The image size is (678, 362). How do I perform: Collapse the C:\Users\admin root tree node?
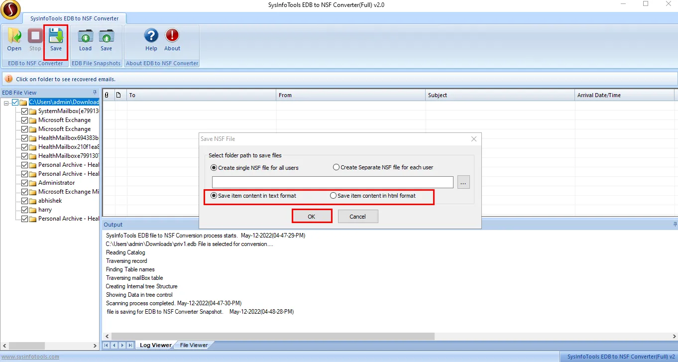(x=6, y=103)
